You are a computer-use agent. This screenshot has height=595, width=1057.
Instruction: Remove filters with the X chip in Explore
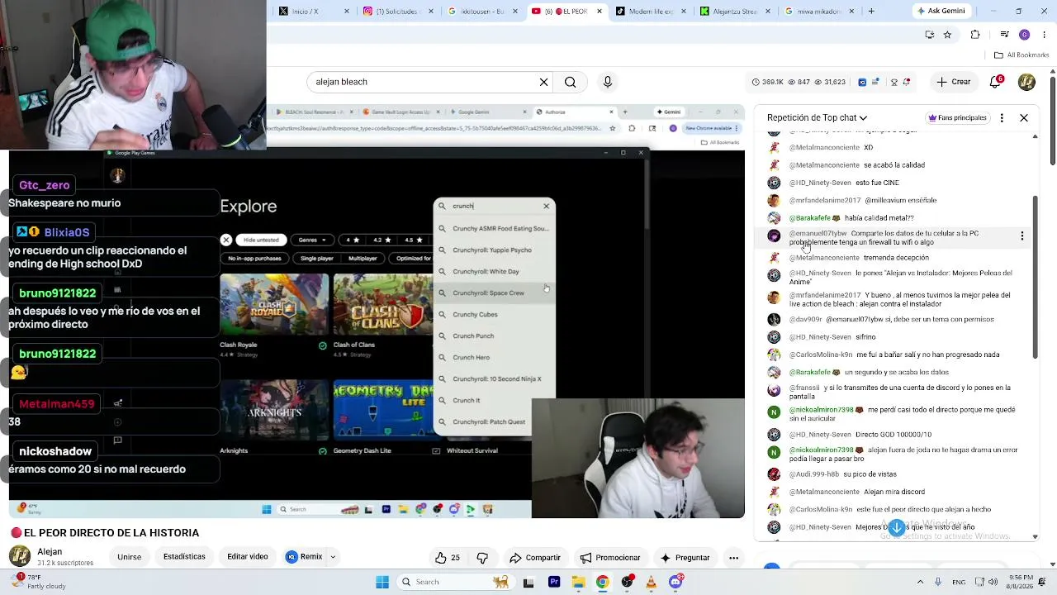tap(225, 240)
